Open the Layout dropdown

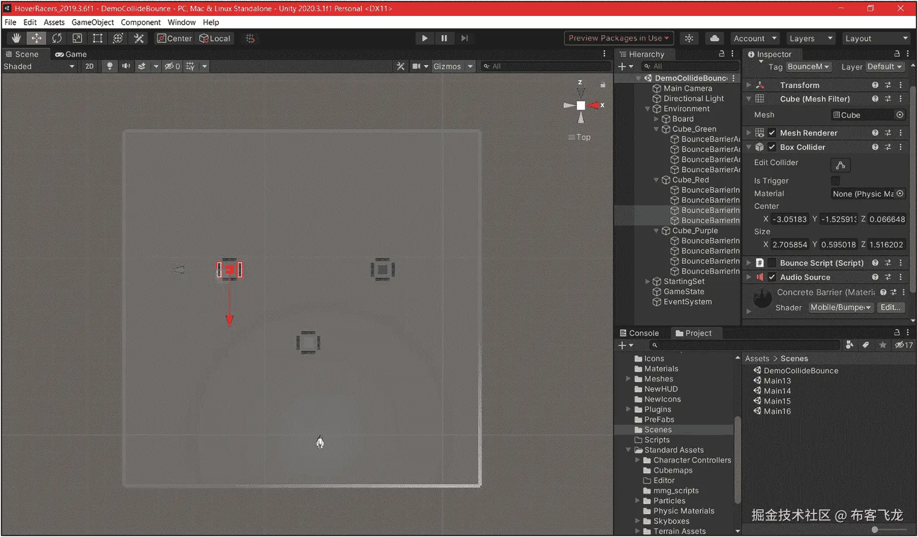pos(876,38)
